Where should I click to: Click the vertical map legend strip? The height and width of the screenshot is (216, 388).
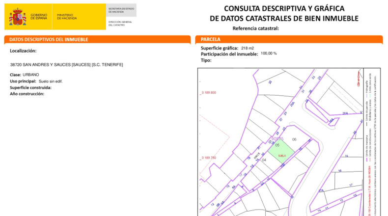[372, 142]
